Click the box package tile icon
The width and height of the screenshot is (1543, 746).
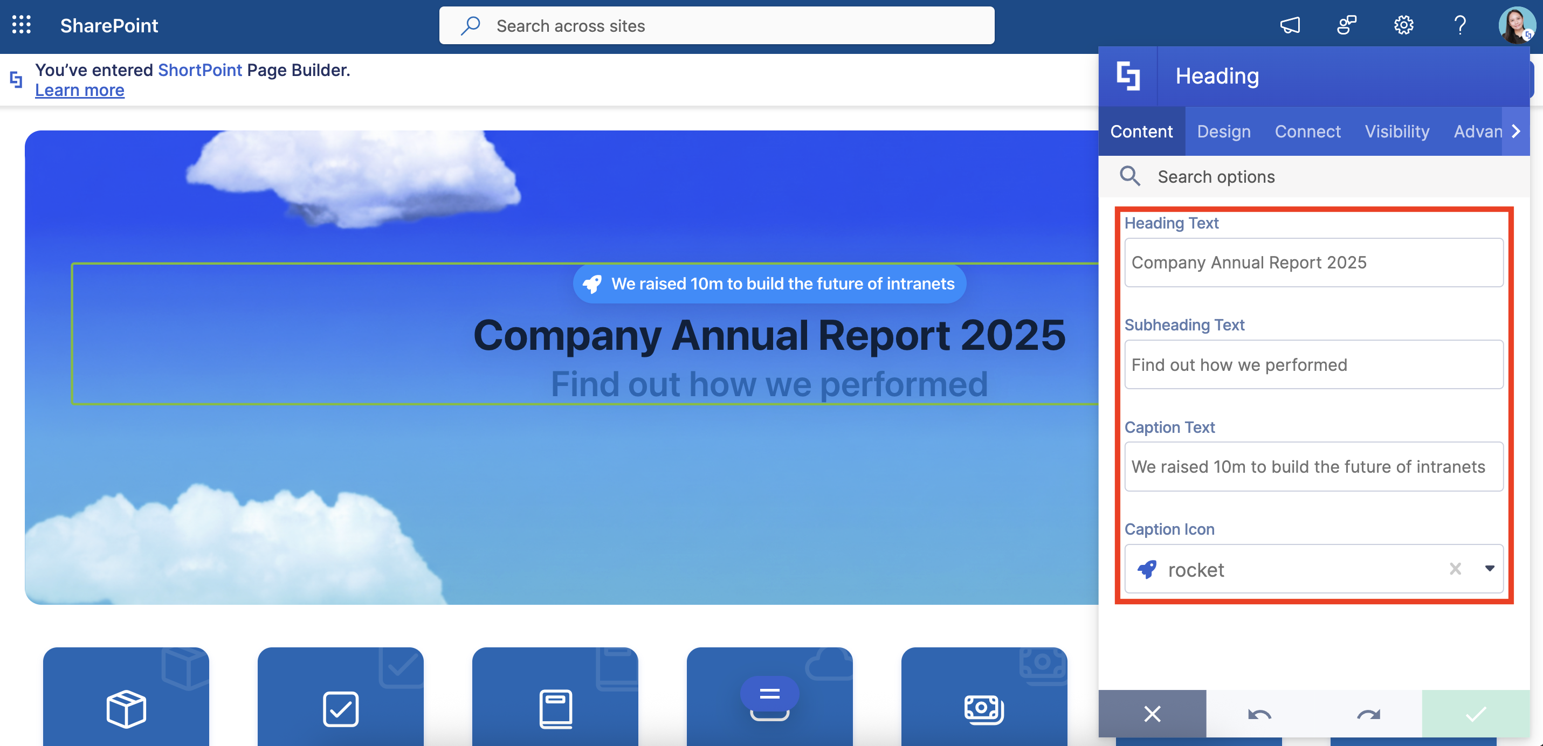pyautogui.click(x=126, y=709)
